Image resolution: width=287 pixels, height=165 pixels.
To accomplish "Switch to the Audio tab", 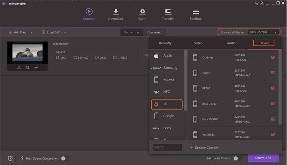I will coord(231,43).
